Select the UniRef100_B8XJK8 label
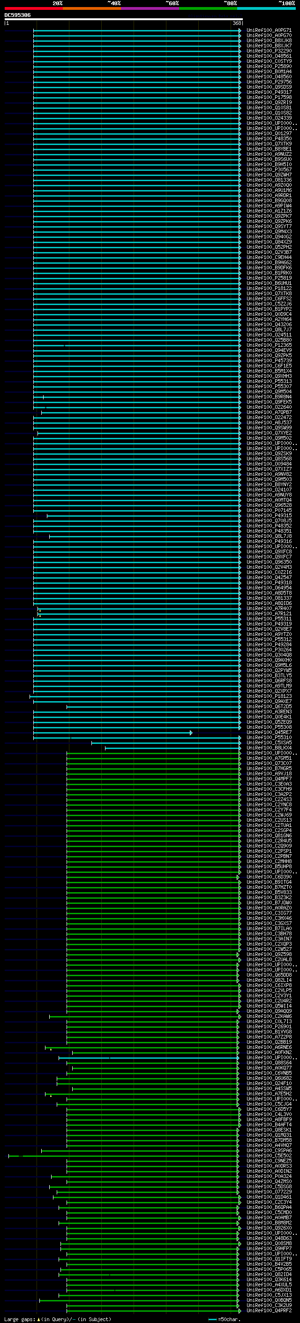This screenshot has height=1323, width=300. (269, 40)
